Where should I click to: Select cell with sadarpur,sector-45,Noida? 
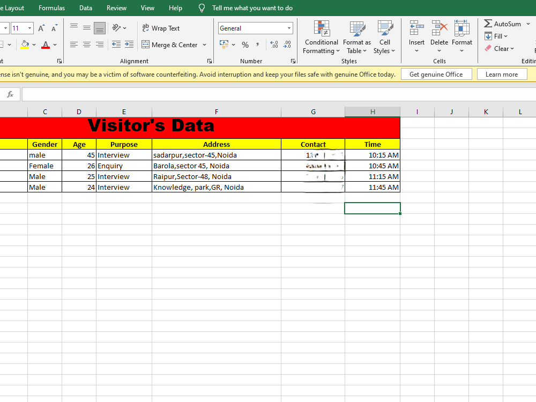(217, 155)
